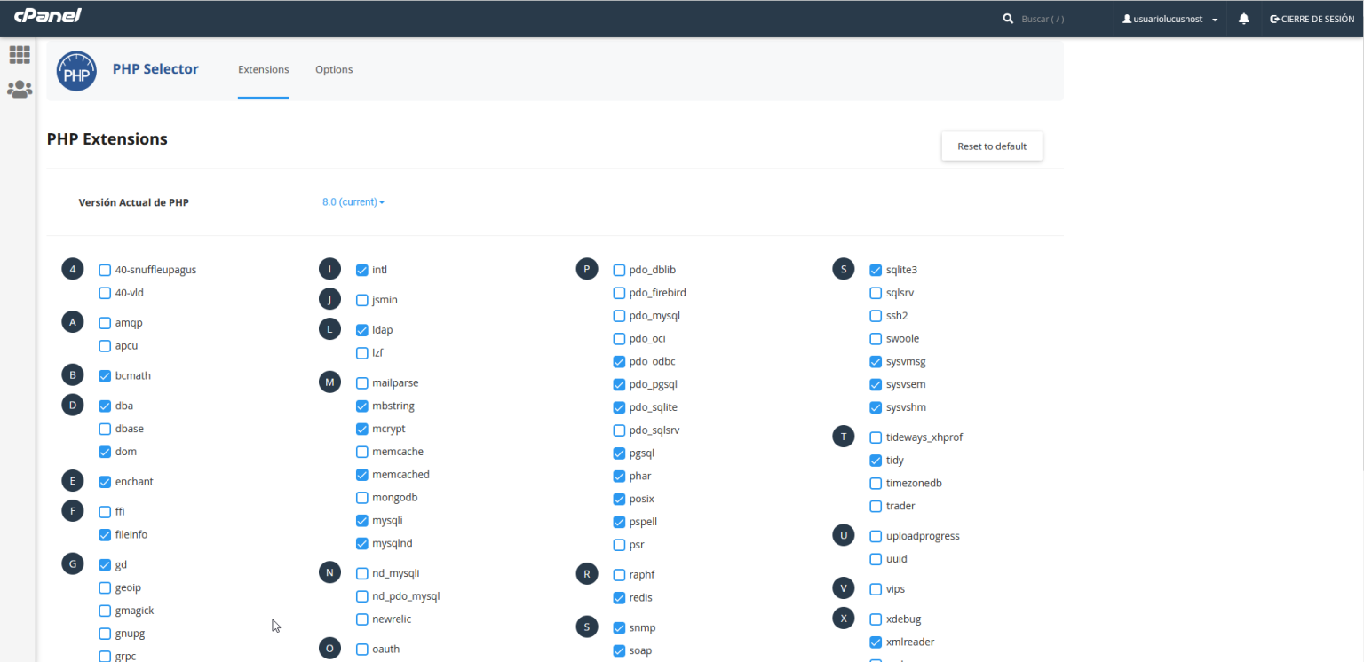This screenshot has width=1364, height=662.
Task: Enable the 40-snuffleupagus extension checkbox
Action: (x=105, y=270)
